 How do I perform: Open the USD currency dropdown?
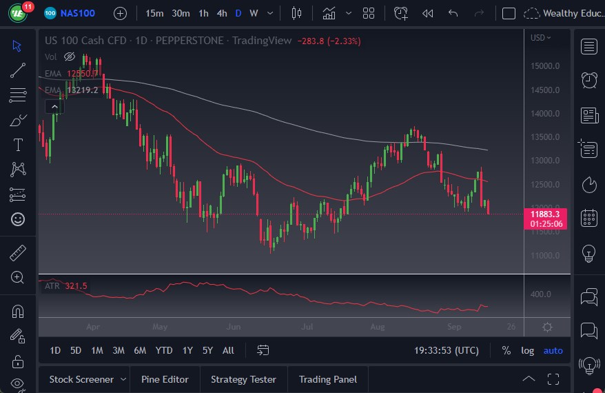(x=540, y=38)
